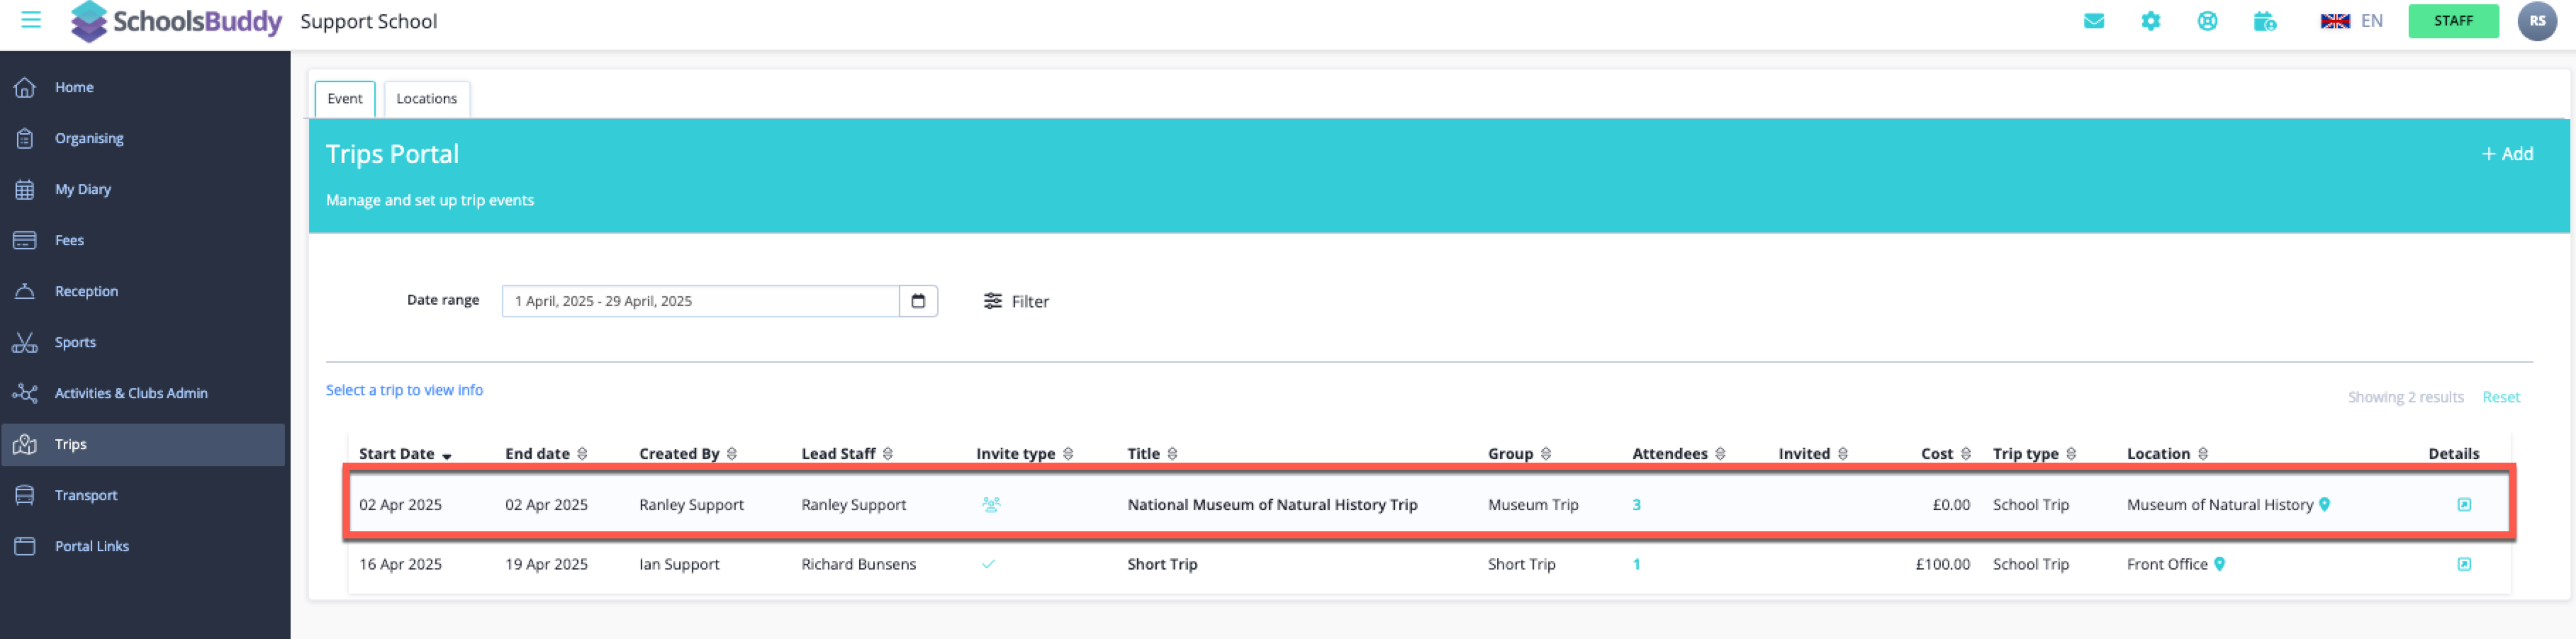Click the Reset link
Viewport: 2576px width, 639px height.
pyautogui.click(x=2500, y=397)
